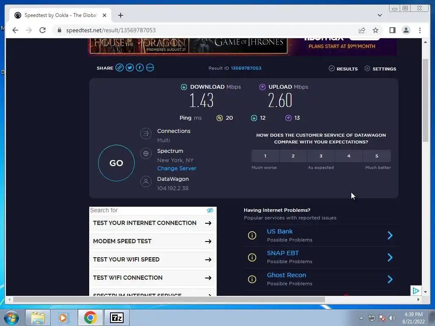The height and width of the screenshot is (326, 435).
Task: Open Chrome's three-dot menu
Action: 420,30
